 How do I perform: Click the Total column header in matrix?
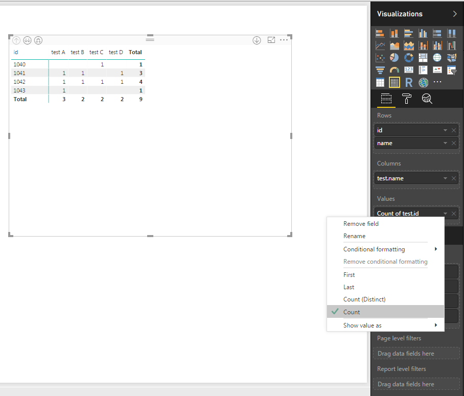[135, 52]
